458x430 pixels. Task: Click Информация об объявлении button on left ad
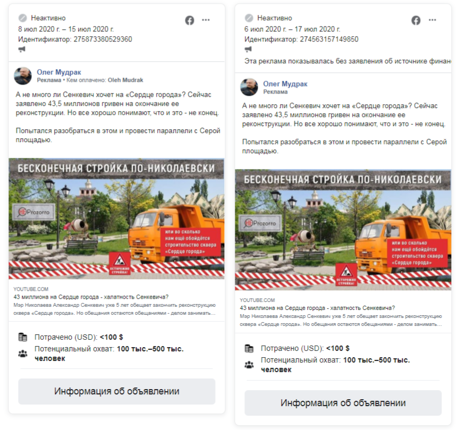coord(117,391)
